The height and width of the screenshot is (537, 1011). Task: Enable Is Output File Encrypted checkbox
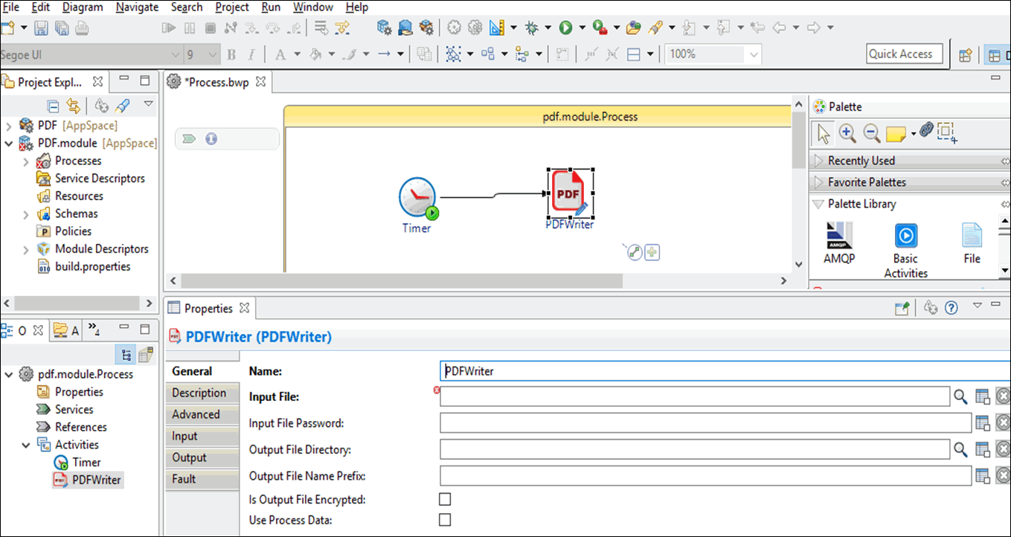[x=445, y=499]
